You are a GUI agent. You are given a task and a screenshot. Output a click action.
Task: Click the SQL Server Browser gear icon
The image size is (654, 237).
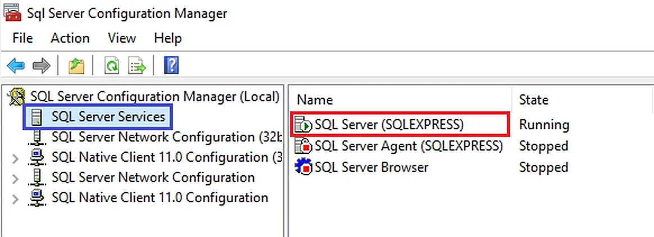coord(303,167)
